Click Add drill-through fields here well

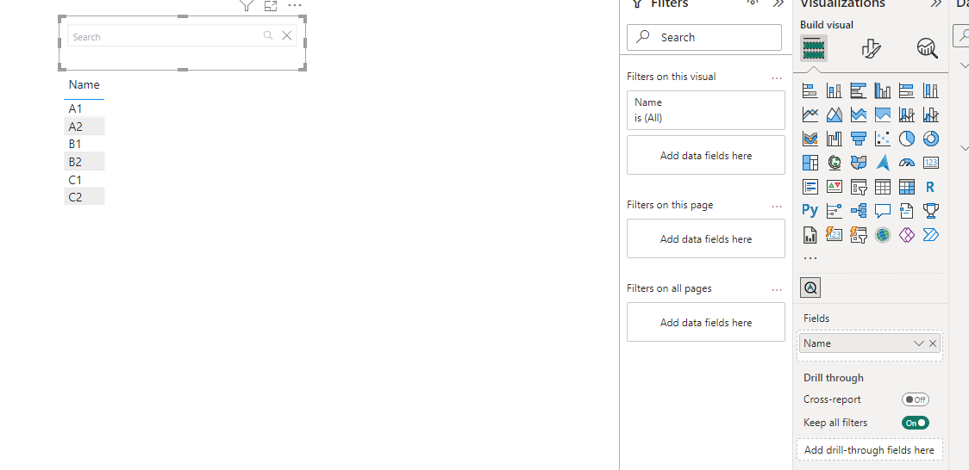pyautogui.click(x=870, y=450)
